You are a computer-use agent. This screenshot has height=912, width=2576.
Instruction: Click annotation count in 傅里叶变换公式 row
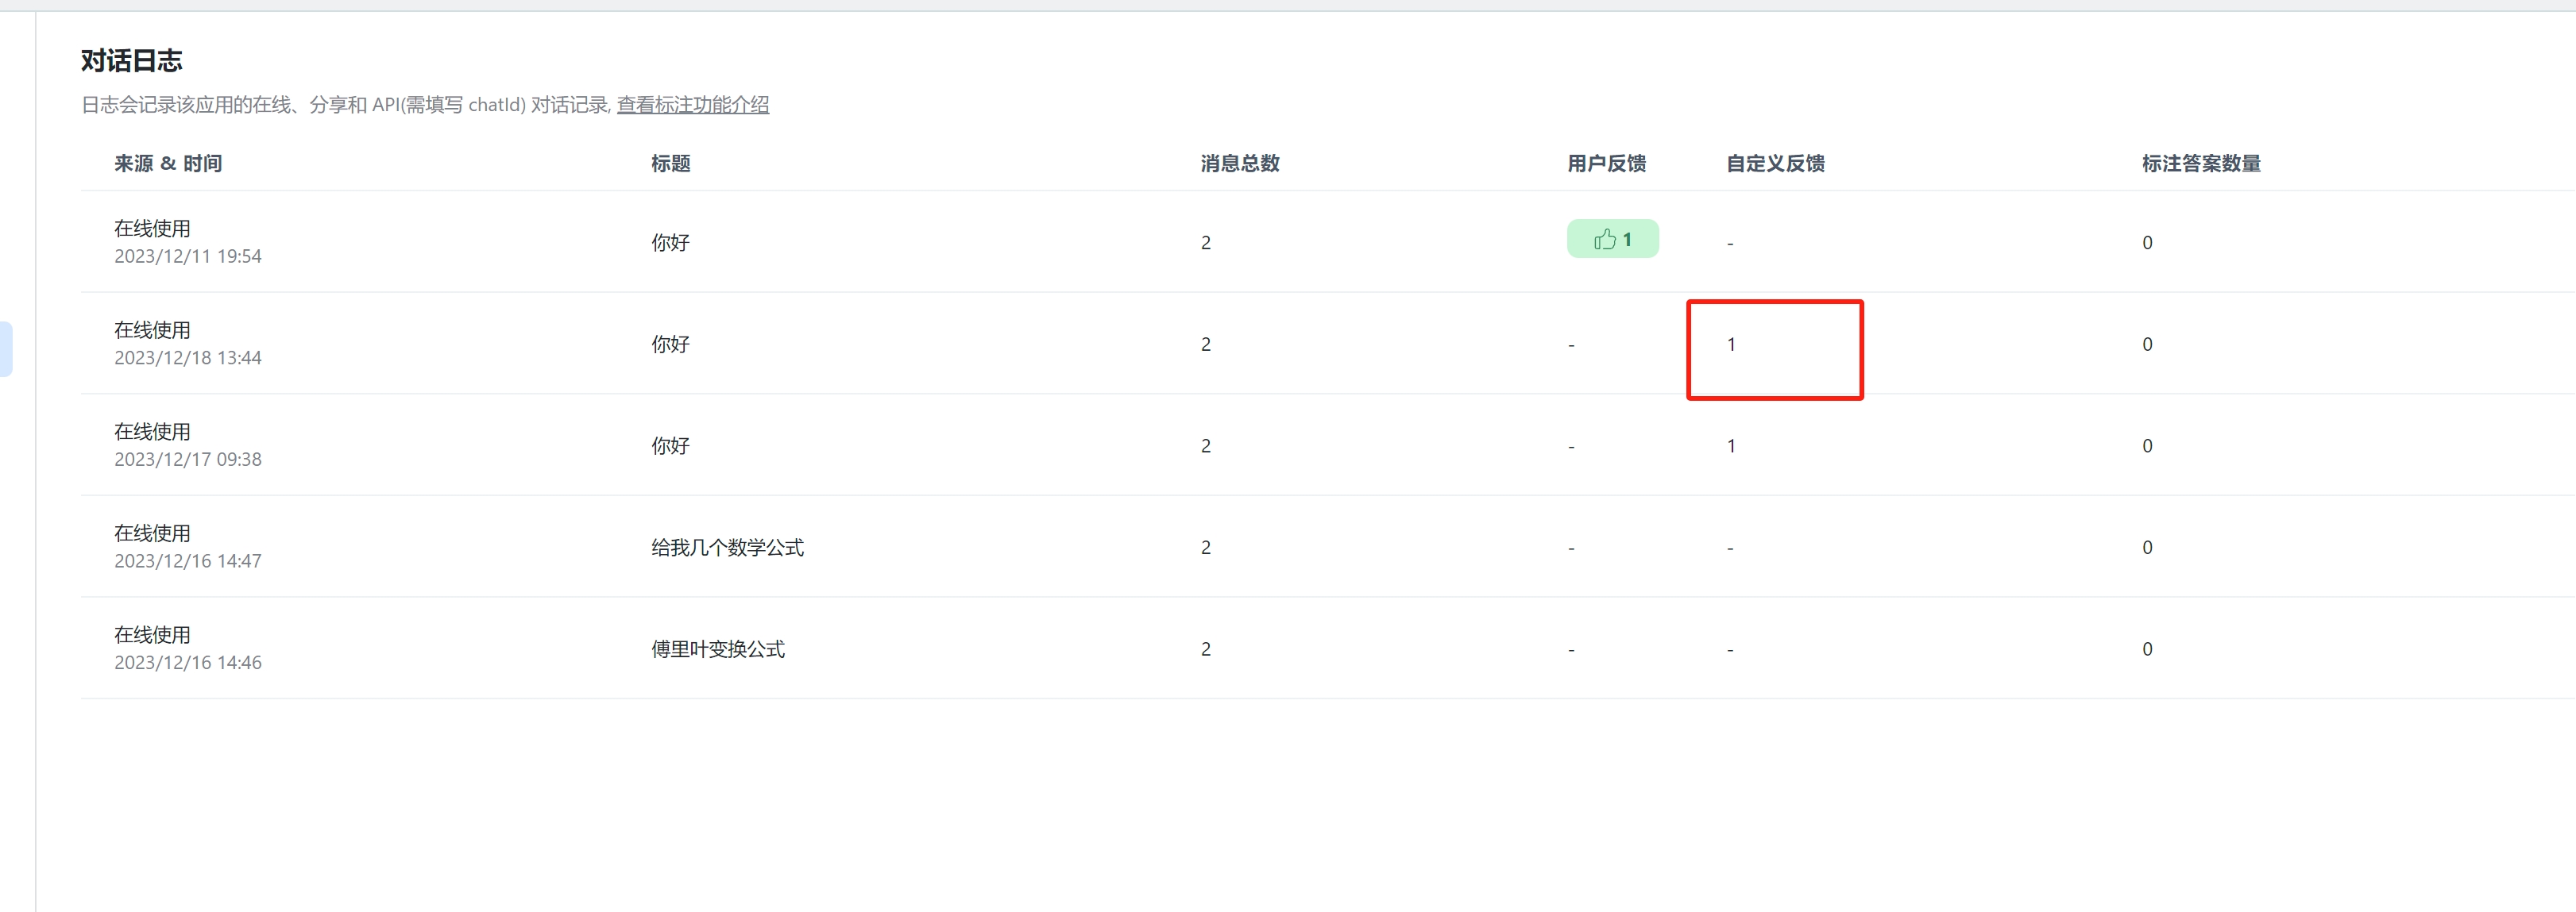[2146, 649]
